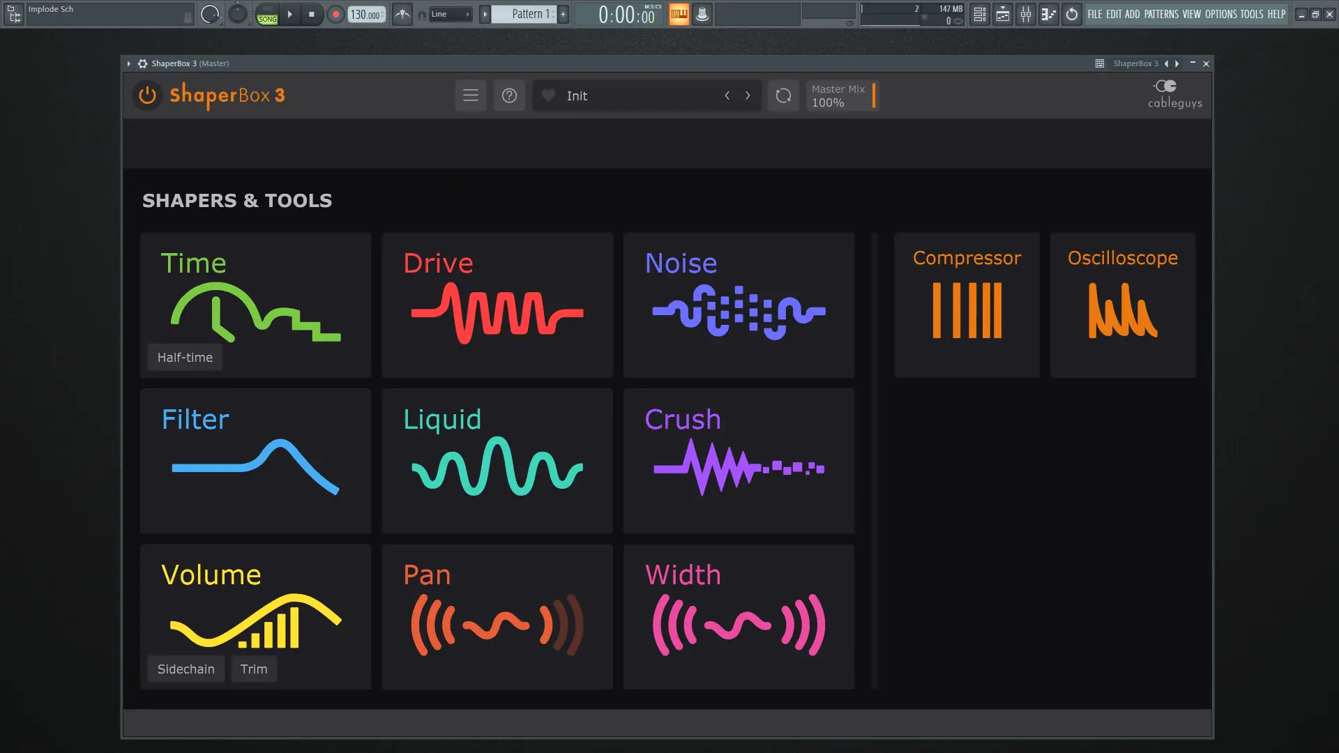Image resolution: width=1339 pixels, height=753 pixels.
Task: Go to next preset arrow
Action: tap(748, 96)
